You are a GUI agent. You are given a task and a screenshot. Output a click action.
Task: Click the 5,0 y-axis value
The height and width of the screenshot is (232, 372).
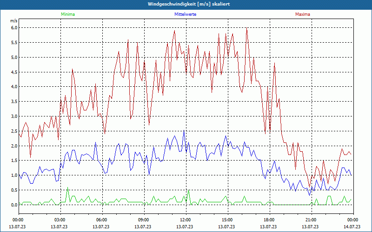tap(14, 57)
